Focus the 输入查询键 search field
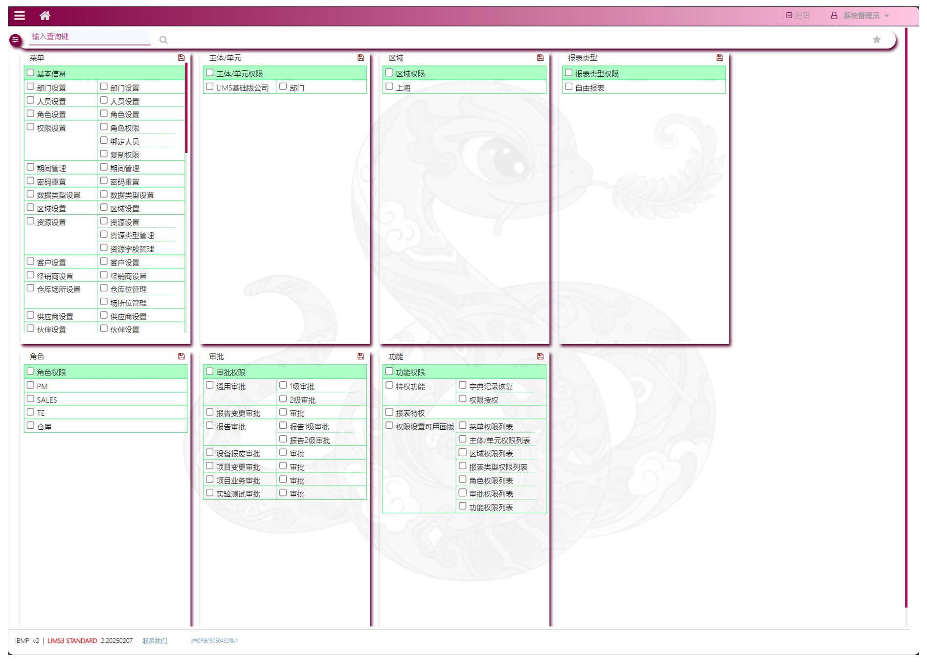 [90, 37]
